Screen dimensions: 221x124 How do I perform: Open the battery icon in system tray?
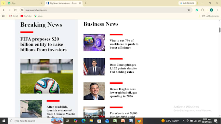coord(191,121)
